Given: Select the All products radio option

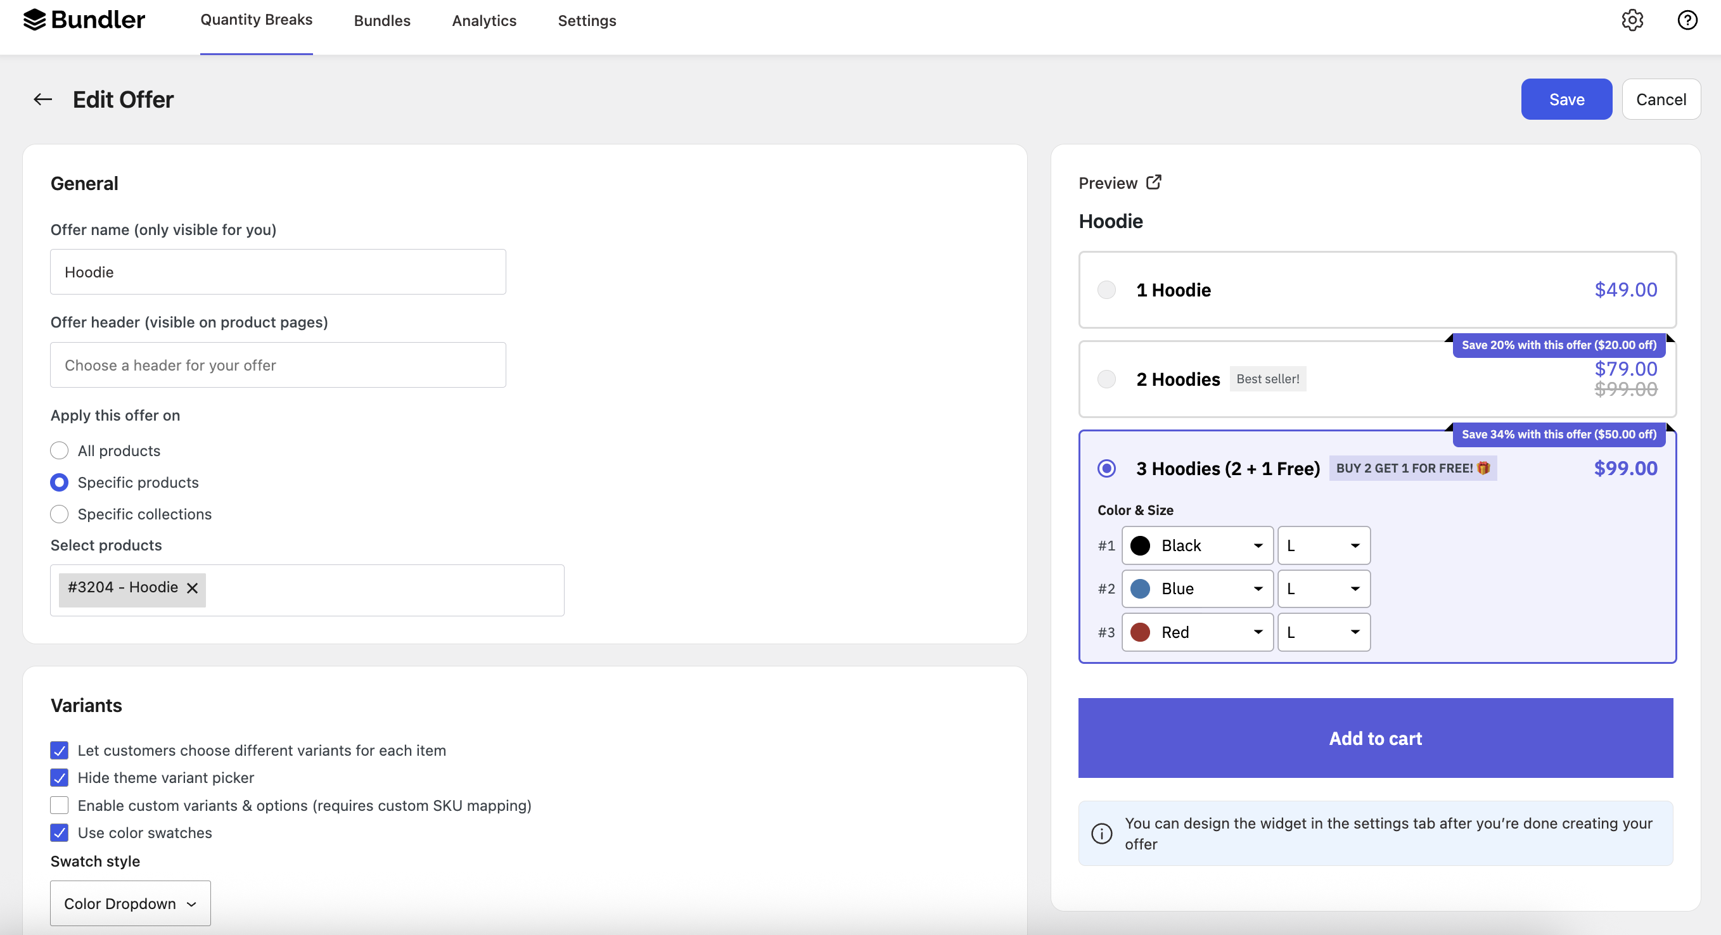Looking at the screenshot, I should click(x=60, y=451).
